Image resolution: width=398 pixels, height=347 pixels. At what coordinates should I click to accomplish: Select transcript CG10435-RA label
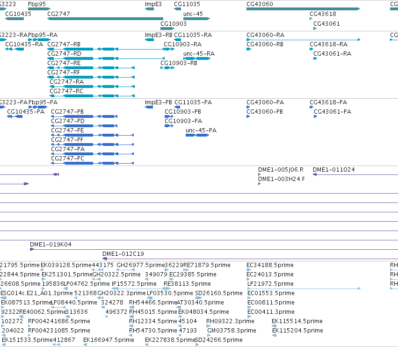24,44
